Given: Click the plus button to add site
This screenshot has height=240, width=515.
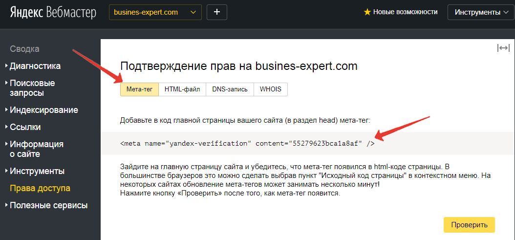Looking at the screenshot, I should (217, 13).
